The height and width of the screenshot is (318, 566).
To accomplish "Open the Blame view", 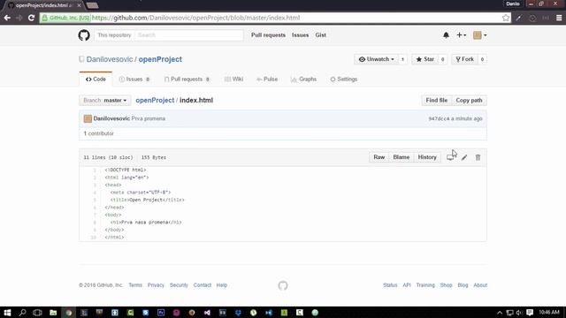I will [401, 157].
